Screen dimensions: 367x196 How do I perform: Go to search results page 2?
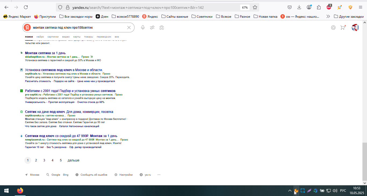pyautogui.click(x=36, y=160)
